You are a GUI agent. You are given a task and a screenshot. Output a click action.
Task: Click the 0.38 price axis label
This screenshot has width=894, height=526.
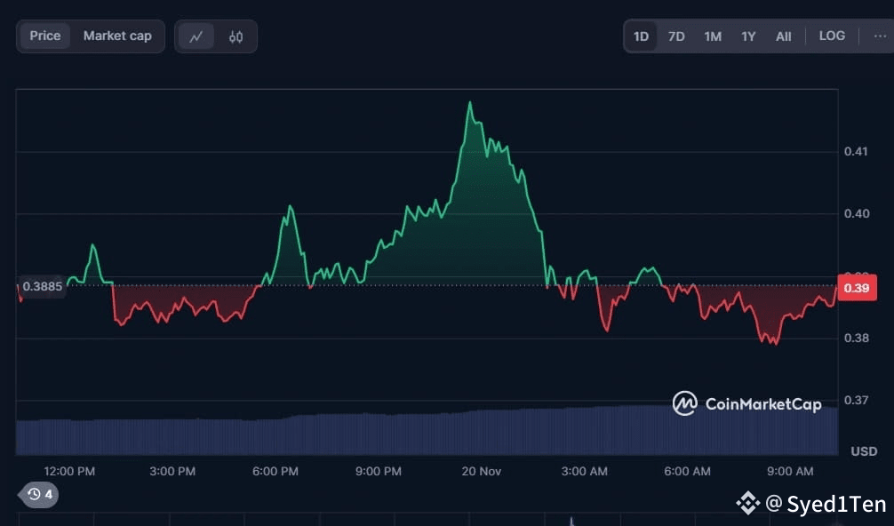click(857, 338)
